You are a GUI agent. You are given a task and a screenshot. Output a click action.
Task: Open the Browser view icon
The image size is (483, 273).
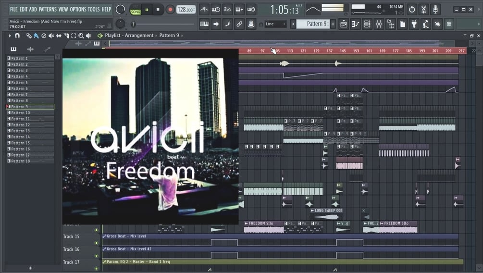click(x=390, y=24)
